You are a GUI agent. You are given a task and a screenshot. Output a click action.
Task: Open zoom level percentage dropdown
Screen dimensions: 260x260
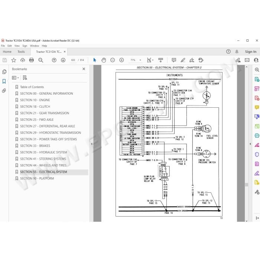click(140, 60)
